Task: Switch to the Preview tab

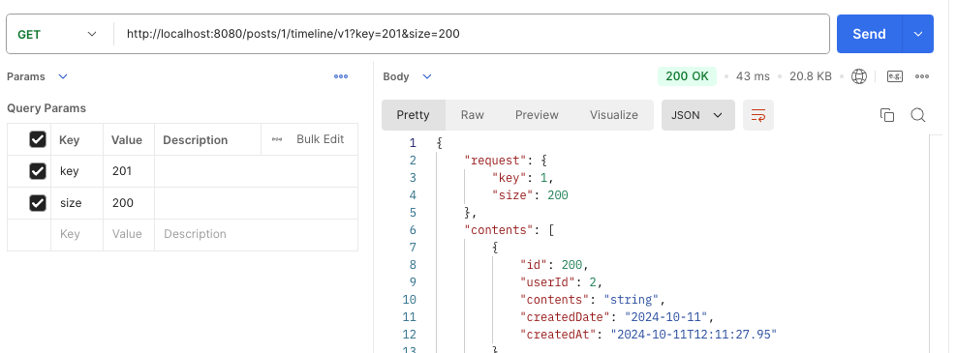Action: [537, 115]
